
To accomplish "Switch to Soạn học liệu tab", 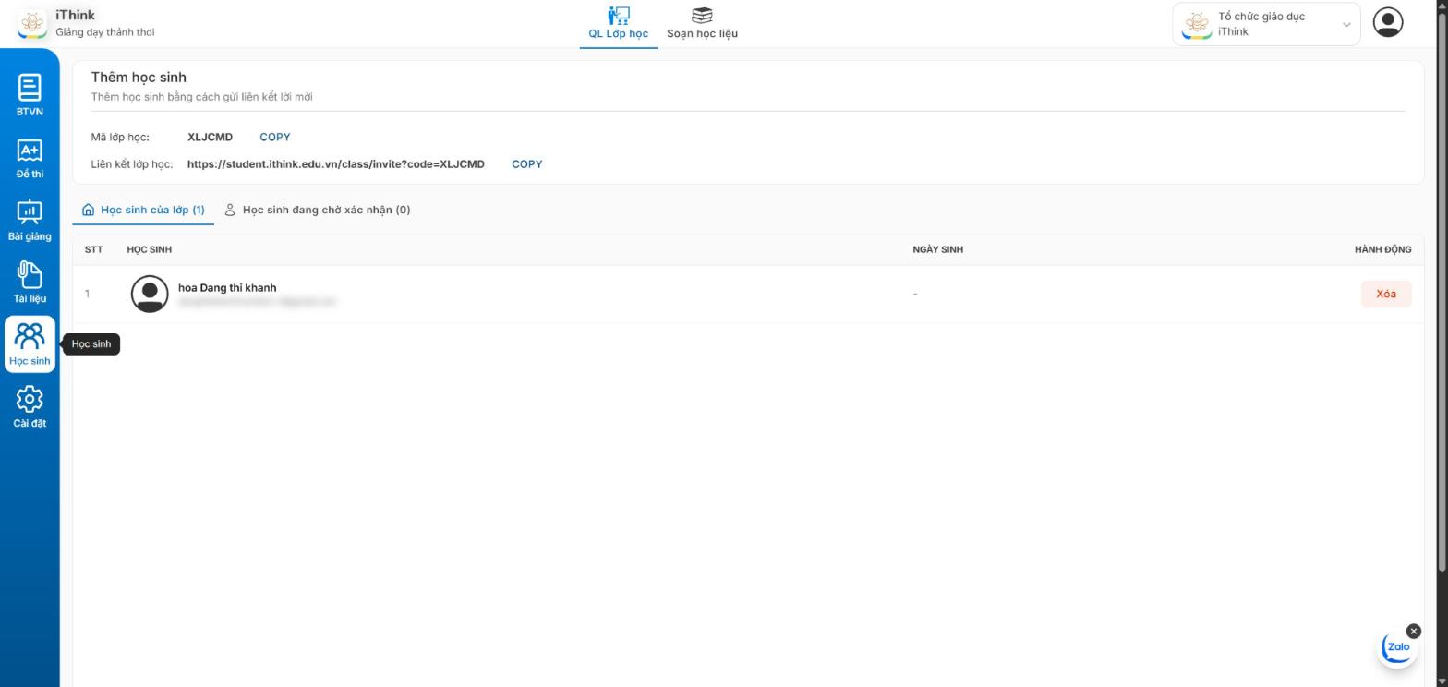I will coord(702,24).
